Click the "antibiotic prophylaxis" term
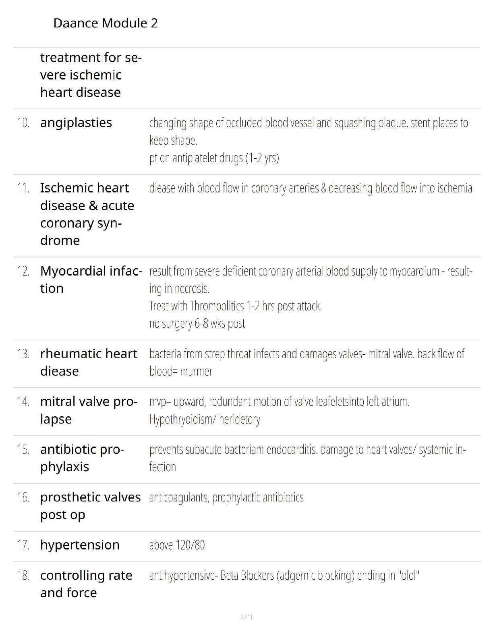 pyautogui.click(x=82, y=458)
